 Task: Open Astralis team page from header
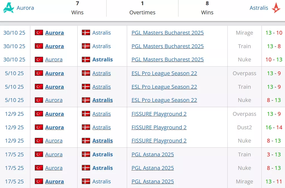[x=259, y=8]
